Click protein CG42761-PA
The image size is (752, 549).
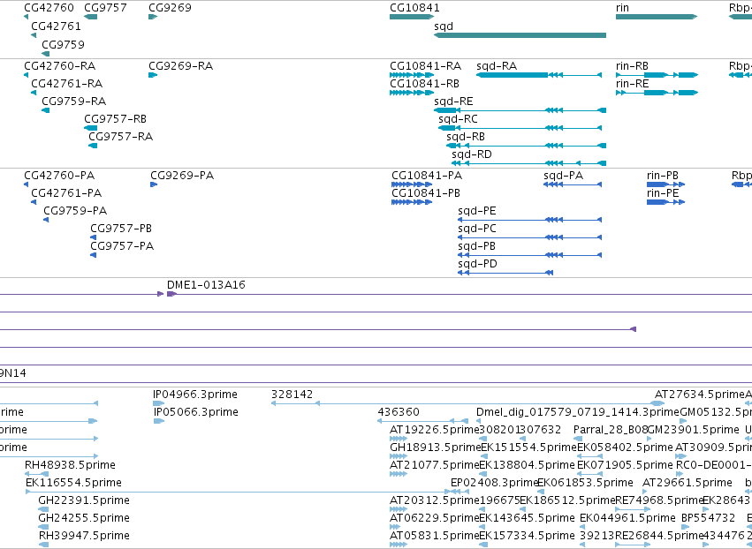click(66, 193)
